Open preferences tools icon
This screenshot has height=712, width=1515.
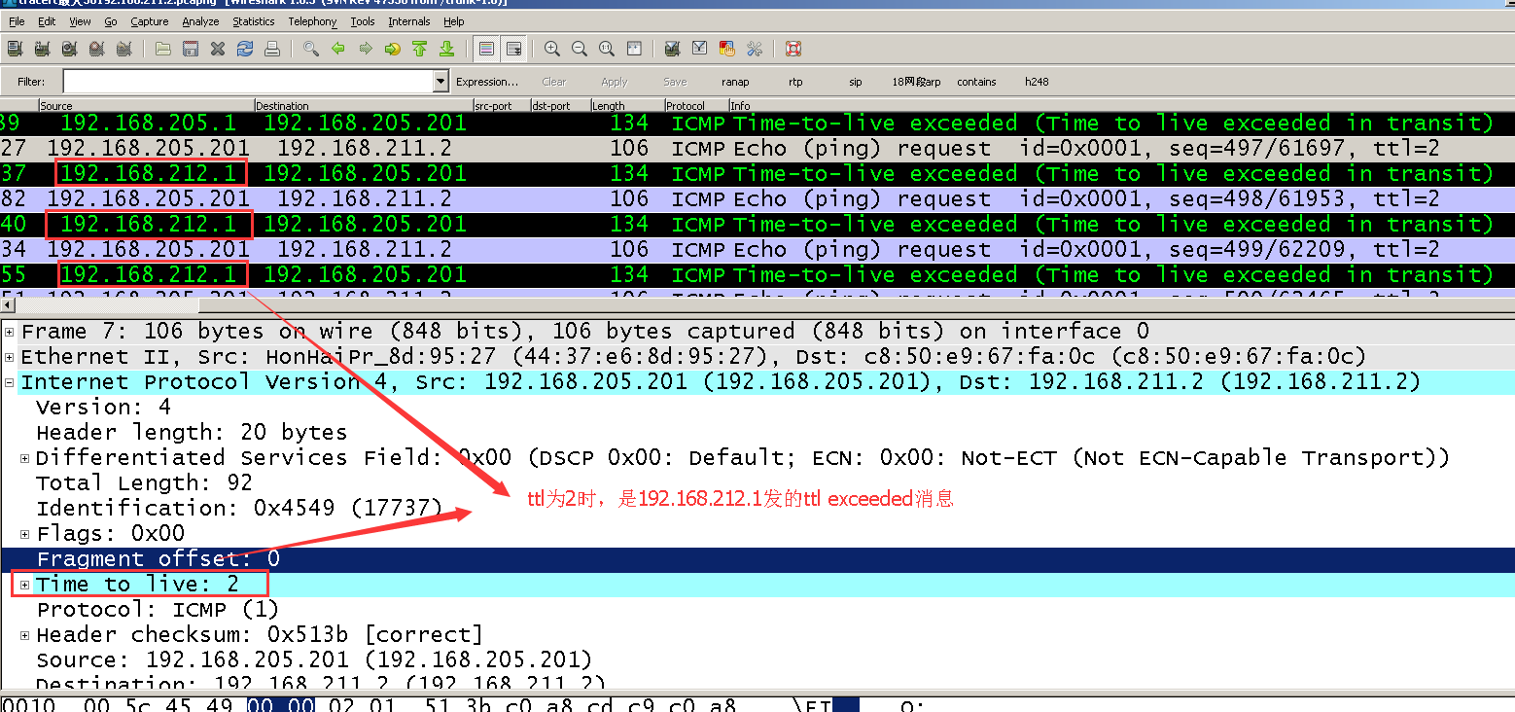[754, 49]
